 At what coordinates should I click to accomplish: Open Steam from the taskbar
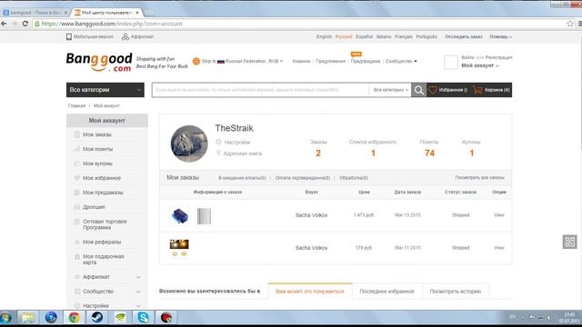(x=97, y=318)
